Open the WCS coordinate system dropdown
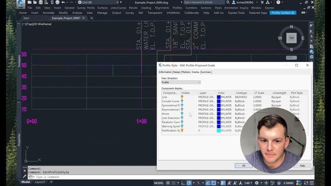This screenshot has width=331, height=186. pos(291,57)
